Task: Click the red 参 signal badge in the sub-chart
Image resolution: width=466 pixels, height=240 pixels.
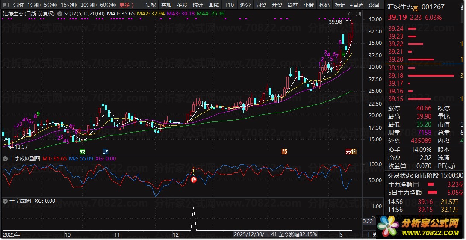Action: click(193, 180)
